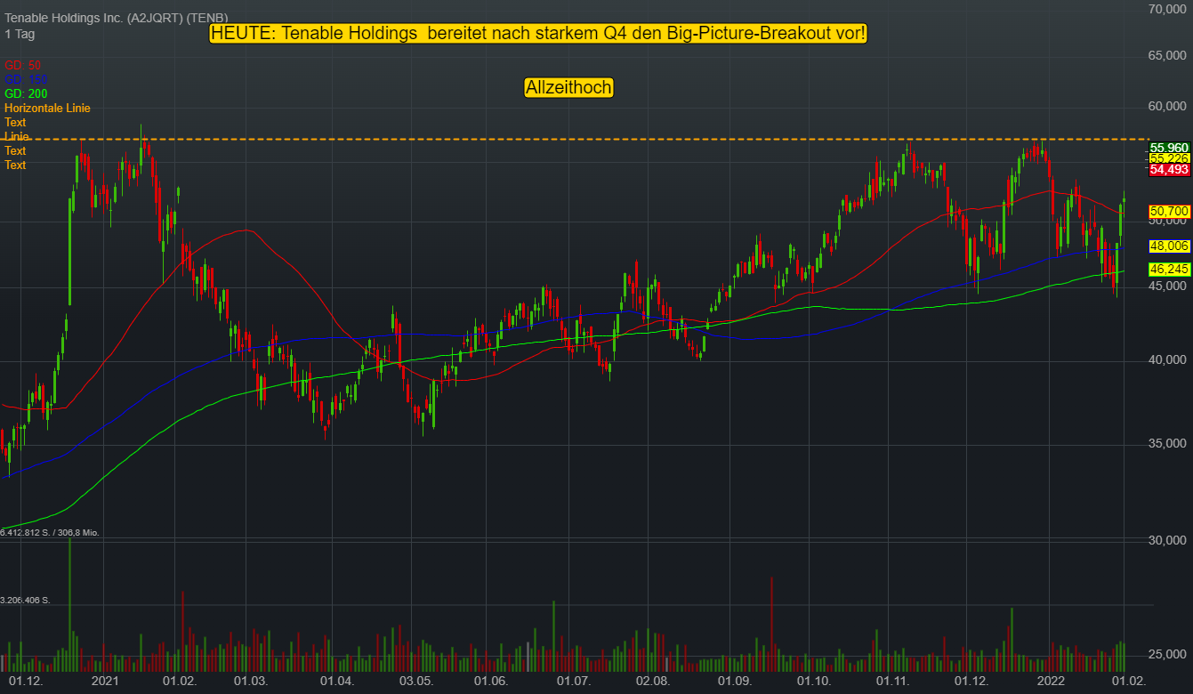The image size is (1193, 694).
Task: Click the green 55,960 price tag
Action: pyautogui.click(x=1169, y=148)
